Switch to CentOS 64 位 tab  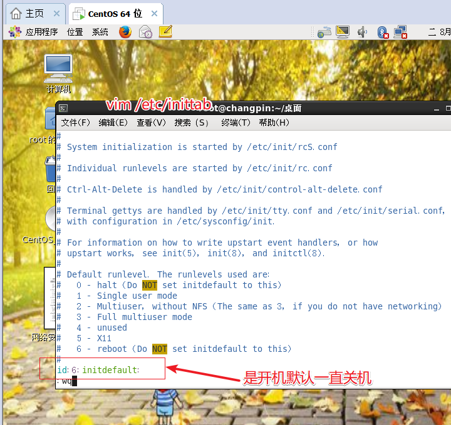(115, 14)
